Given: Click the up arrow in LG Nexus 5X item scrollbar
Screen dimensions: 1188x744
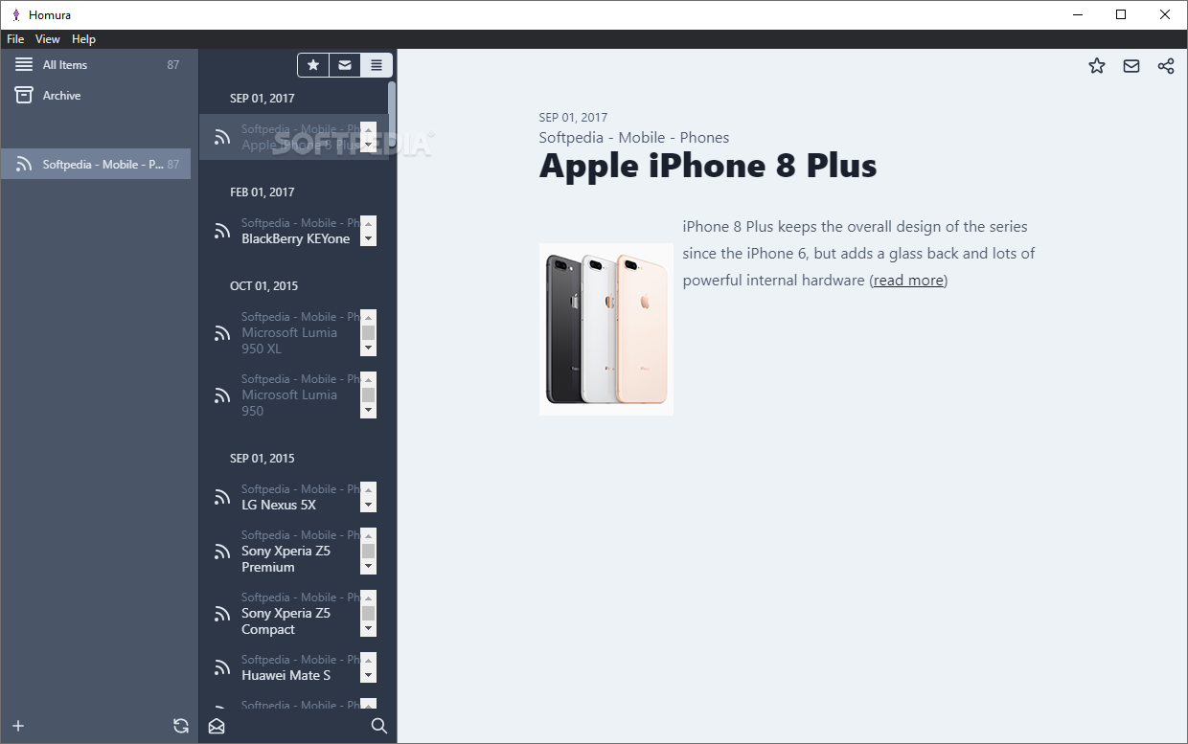Looking at the screenshot, I should coord(368,489).
